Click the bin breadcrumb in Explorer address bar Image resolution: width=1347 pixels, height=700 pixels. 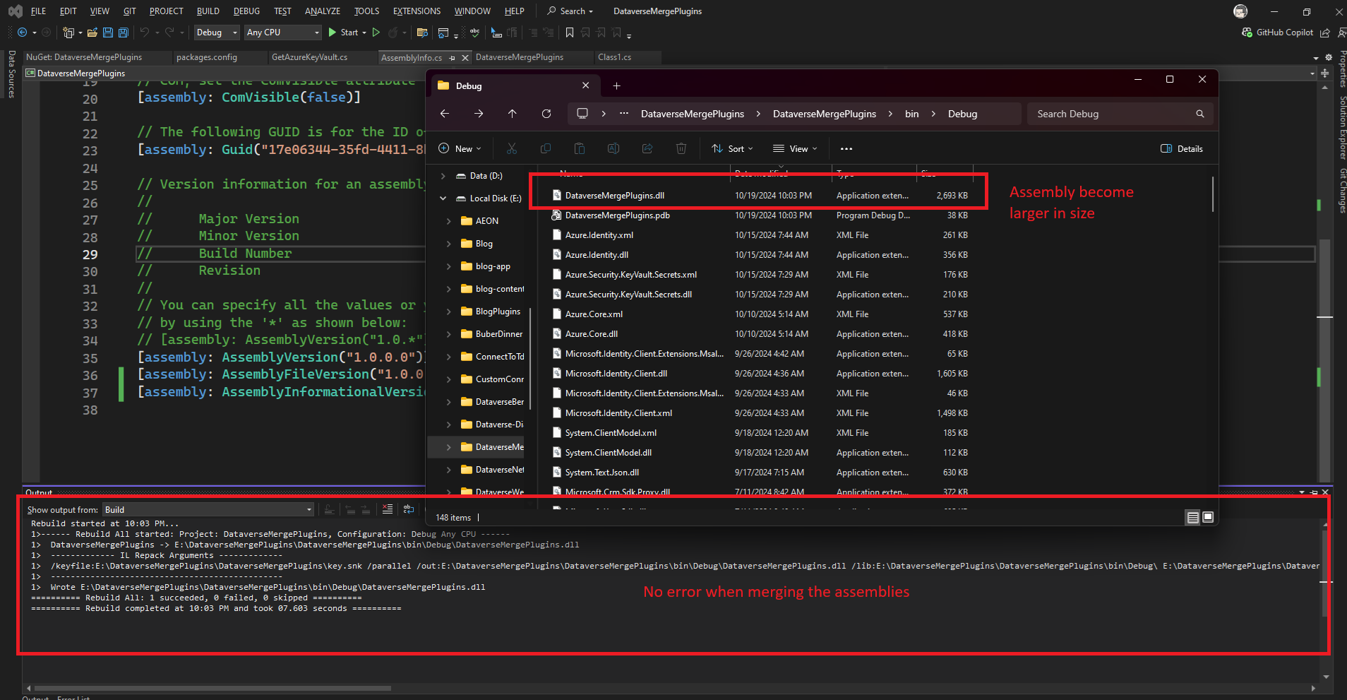point(912,114)
